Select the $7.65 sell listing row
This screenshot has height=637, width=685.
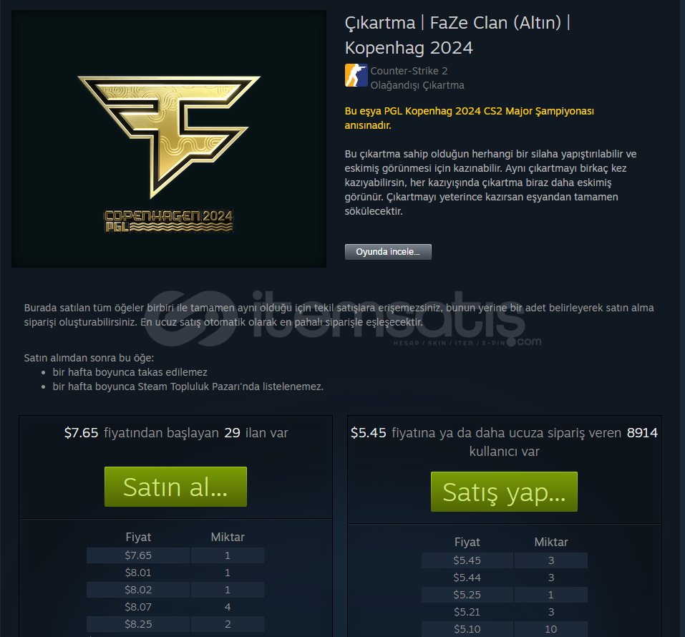[x=175, y=555]
